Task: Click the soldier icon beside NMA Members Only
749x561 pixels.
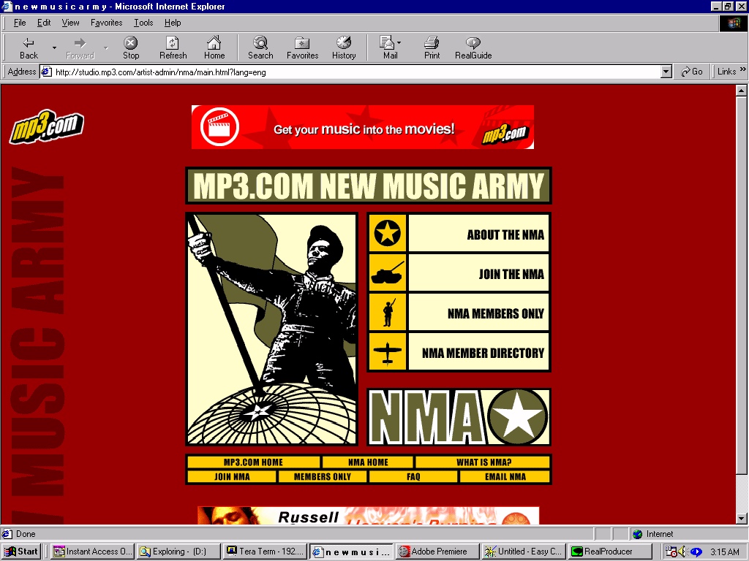Action: [388, 313]
